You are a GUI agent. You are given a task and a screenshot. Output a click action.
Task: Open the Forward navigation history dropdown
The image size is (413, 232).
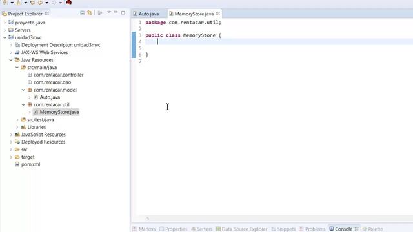pos(60,3)
